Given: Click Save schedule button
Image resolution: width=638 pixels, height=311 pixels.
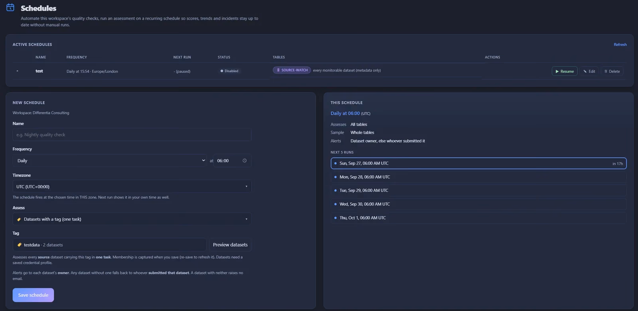Looking at the screenshot, I should pyautogui.click(x=33, y=295).
